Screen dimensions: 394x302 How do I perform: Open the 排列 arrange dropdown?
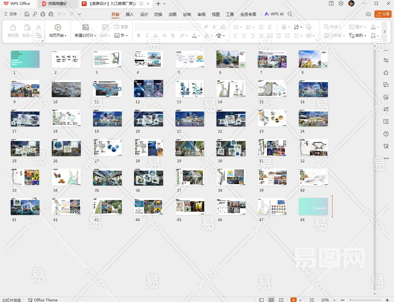click(x=358, y=36)
